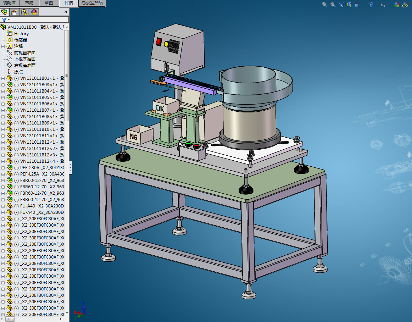Open the PropertyManager panel tab

(14, 12)
